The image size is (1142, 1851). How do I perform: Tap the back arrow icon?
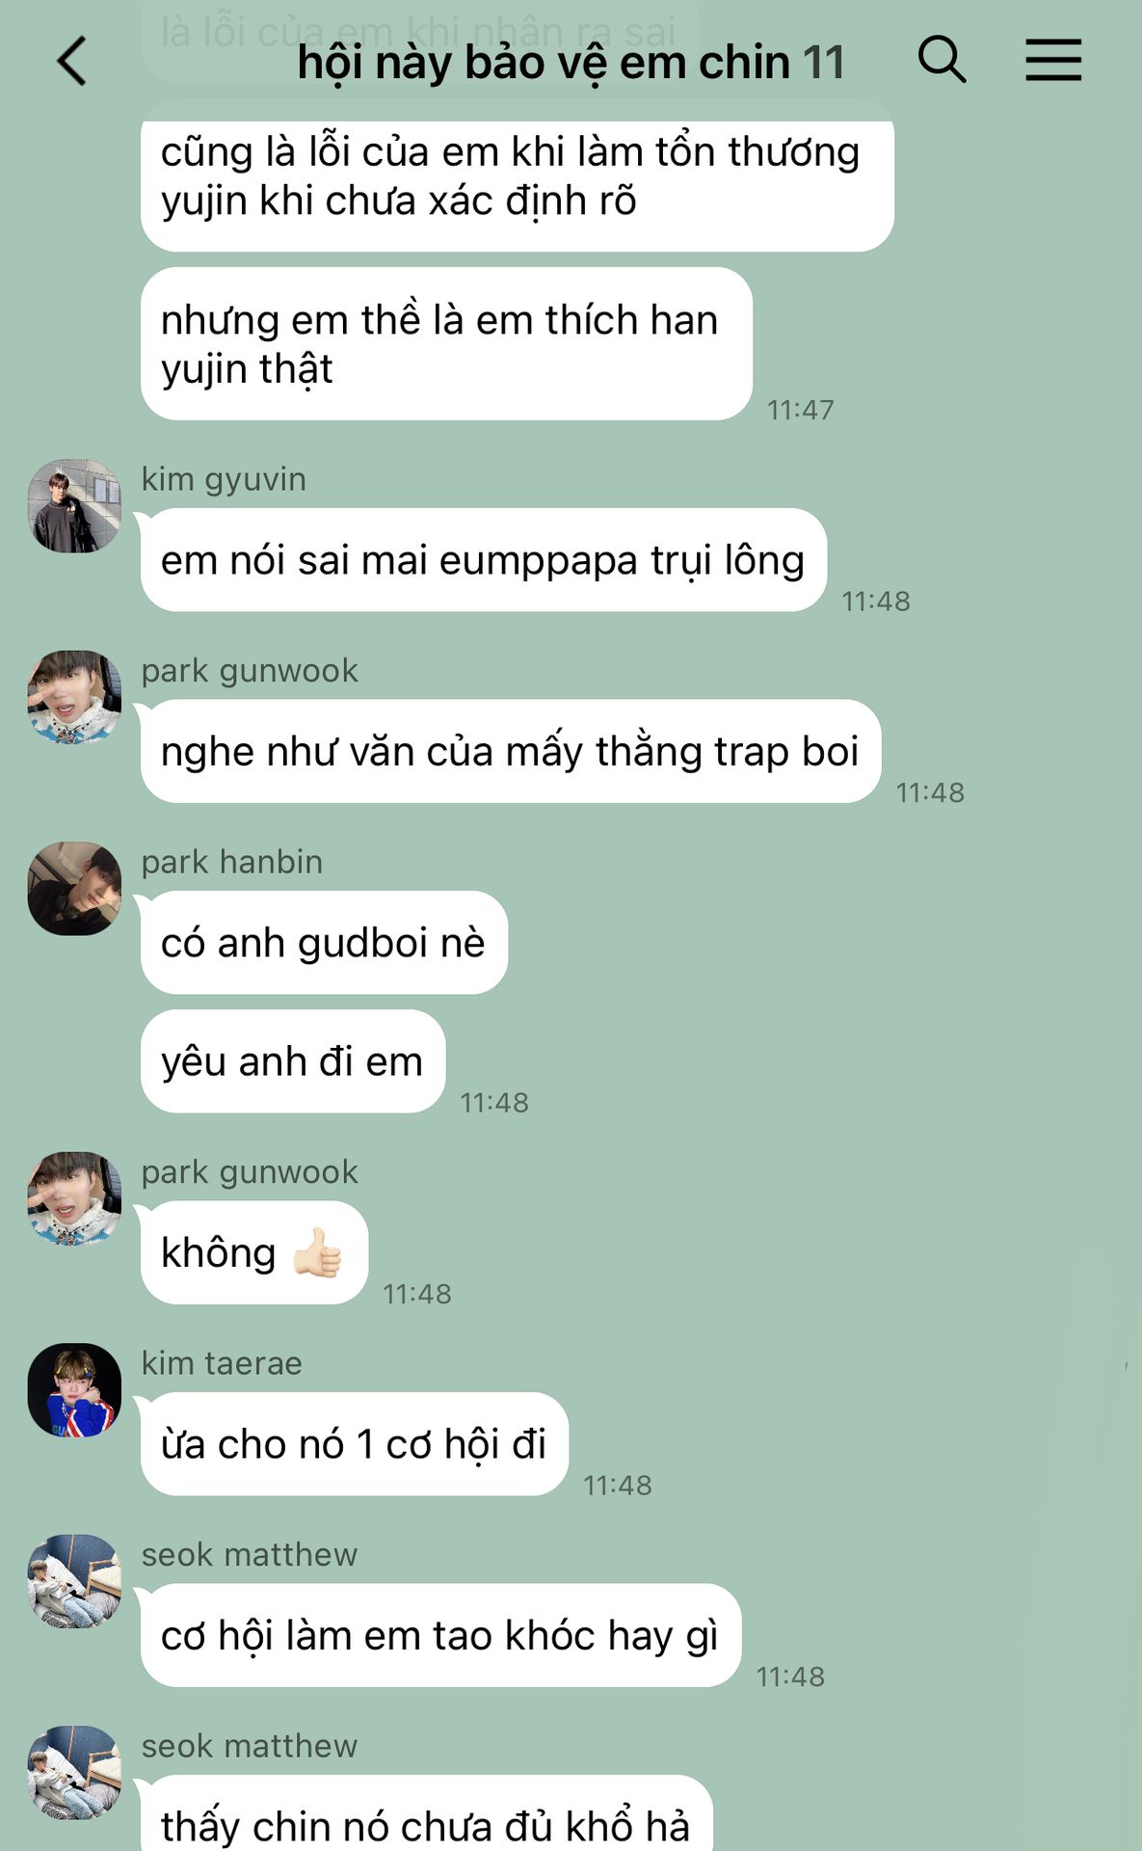72,62
